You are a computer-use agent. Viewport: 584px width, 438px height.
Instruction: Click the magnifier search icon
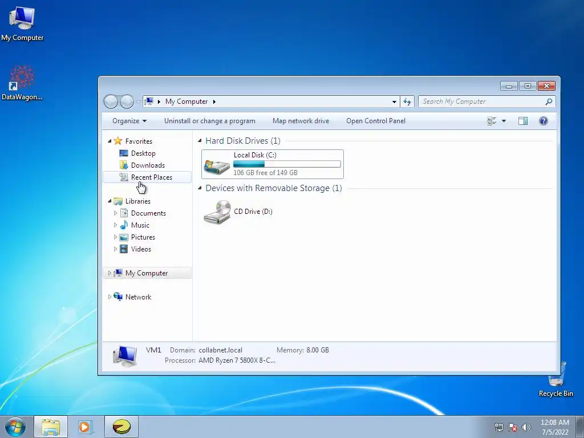549,102
